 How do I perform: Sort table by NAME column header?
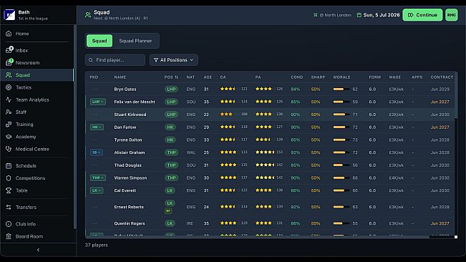pos(120,77)
